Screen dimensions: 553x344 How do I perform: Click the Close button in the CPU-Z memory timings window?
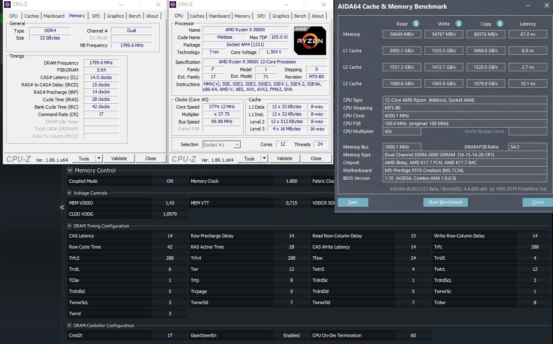(x=151, y=158)
